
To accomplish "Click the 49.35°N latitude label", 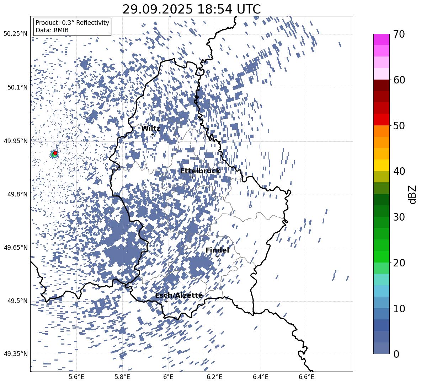I will (x=16, y=354).
